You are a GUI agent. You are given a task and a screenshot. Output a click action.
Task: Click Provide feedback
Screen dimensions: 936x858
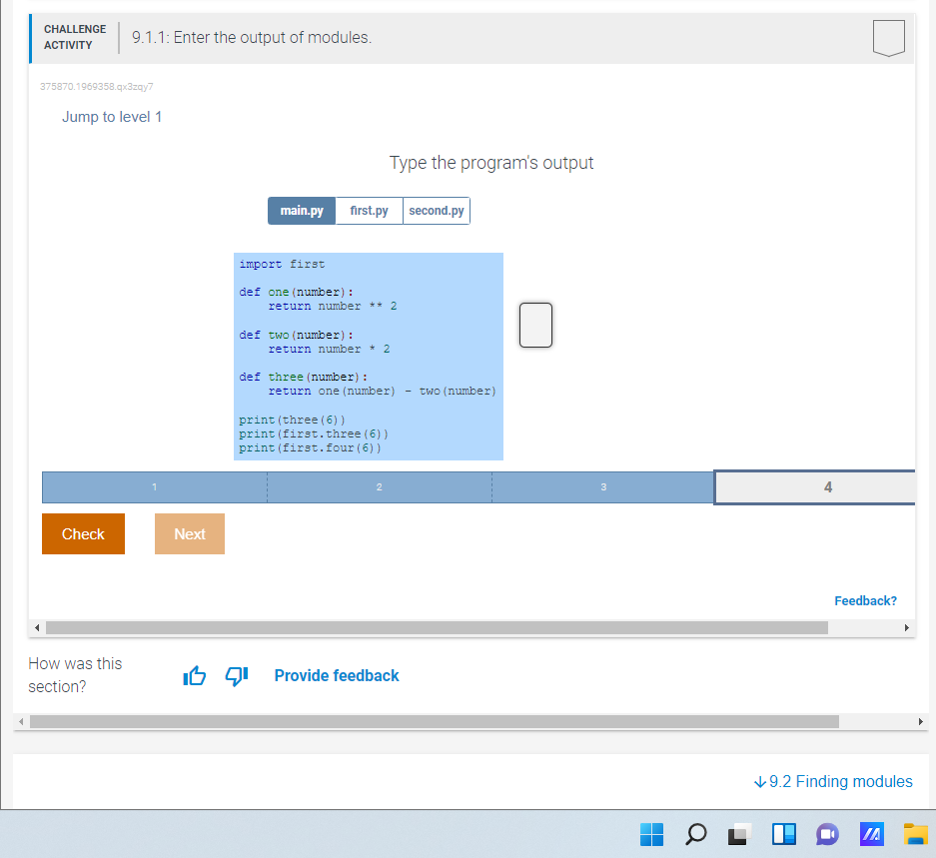click(x=336, y=675)
